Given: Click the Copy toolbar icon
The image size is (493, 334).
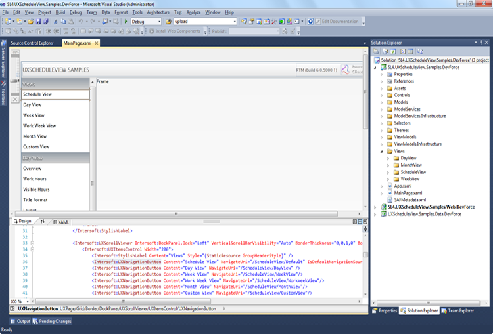Looking at the screenshot, I should pos(63,22).
